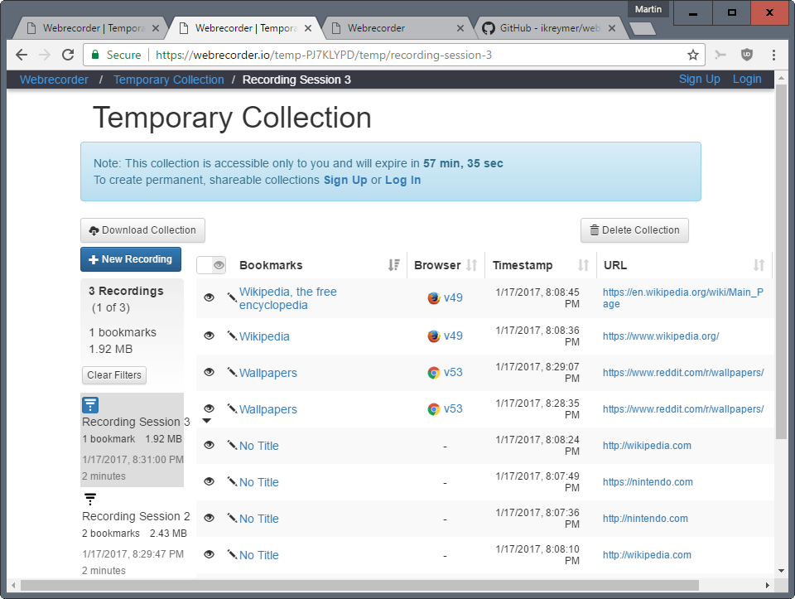This screenshot has width=795, height=599.
Task: Open the Temporary Collection breadcrumb link
Action: point(169,80)
